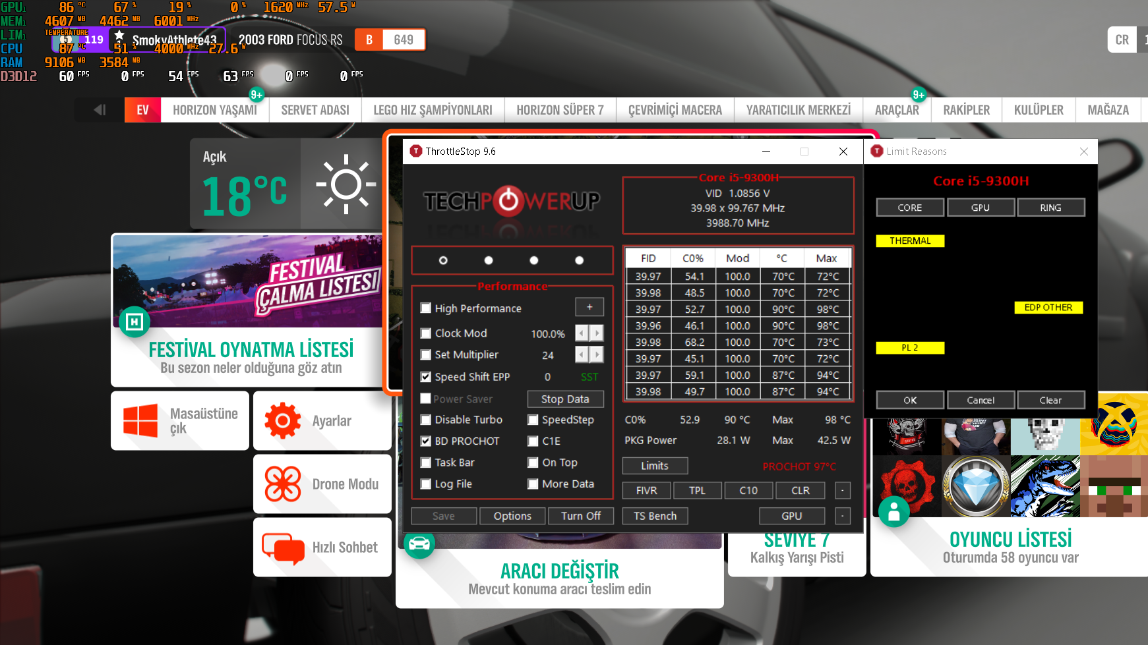
Task: Toggle the More Data checkbox
Action: (x=533, y=484)
